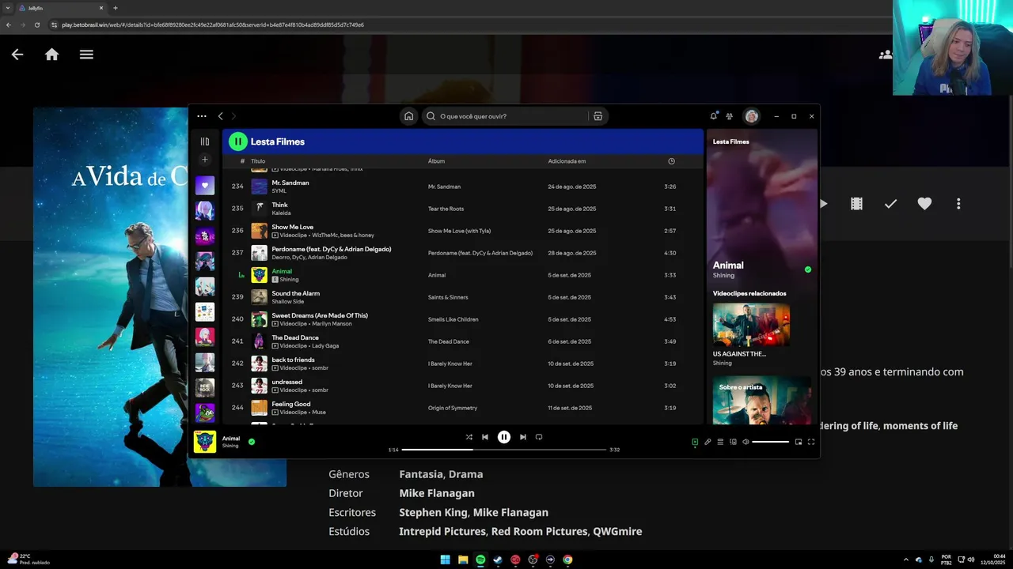Open Windows Start menu

point(446,560)
